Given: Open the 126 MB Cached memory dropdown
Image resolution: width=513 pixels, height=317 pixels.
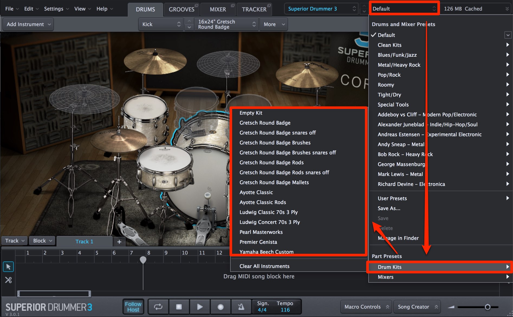Looking at the screenshot, I should [476, 9].
